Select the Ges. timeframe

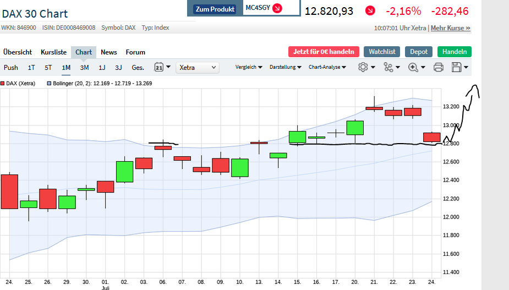click(x=138, y=68)
